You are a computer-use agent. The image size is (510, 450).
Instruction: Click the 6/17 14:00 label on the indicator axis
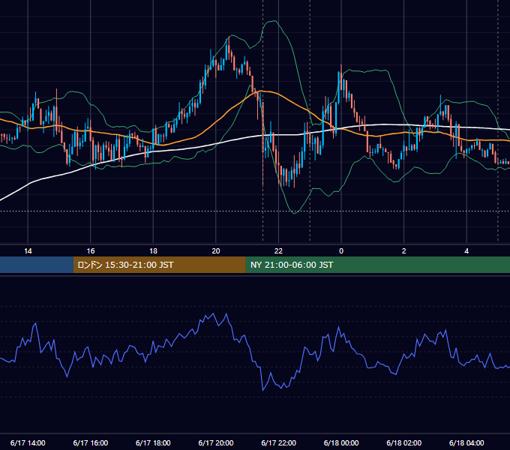(28, 442)
